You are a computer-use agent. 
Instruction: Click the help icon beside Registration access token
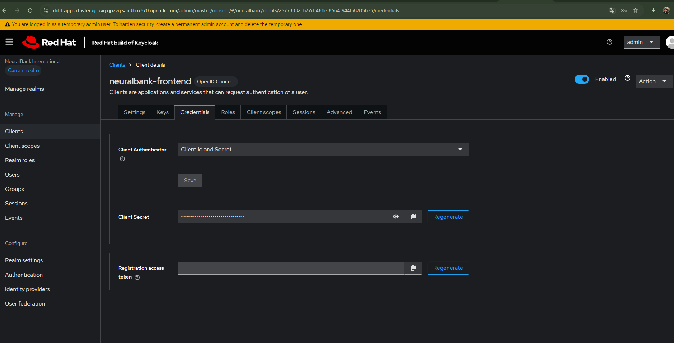(x=137, y=277)
